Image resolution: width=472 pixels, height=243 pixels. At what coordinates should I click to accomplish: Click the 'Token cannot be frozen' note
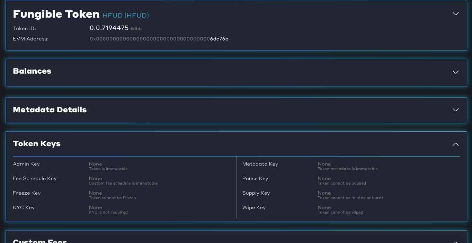click(x=112, y=198)
